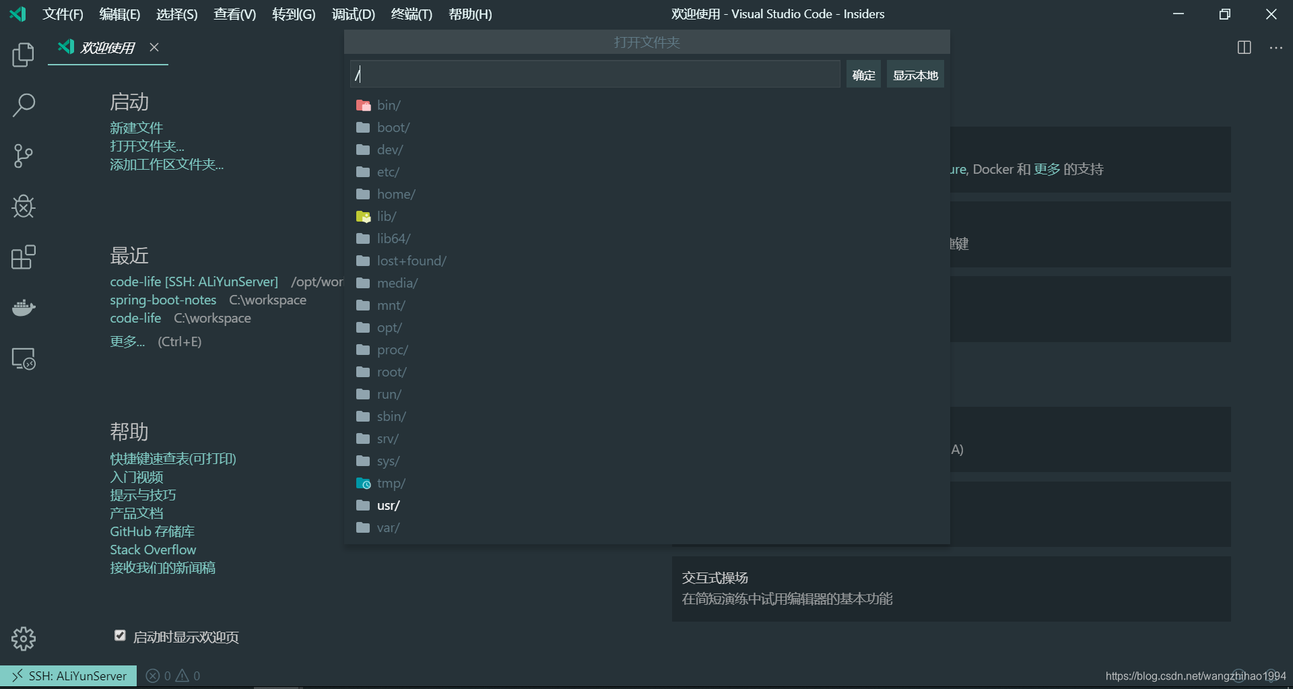Click the 显示本地 button

pos(915,75)
